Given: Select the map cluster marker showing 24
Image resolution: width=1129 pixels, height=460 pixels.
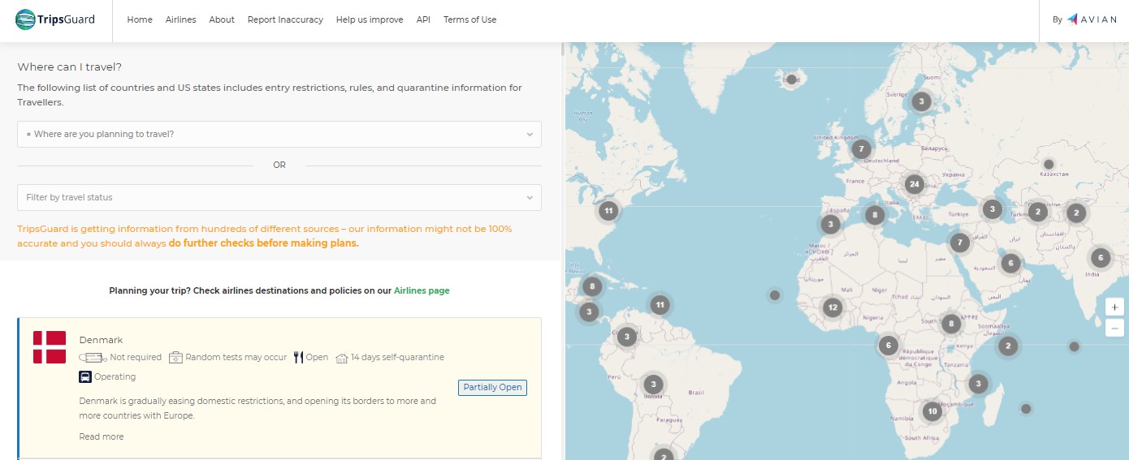Looking at the screenshot, I should click(x=914, y=184).
